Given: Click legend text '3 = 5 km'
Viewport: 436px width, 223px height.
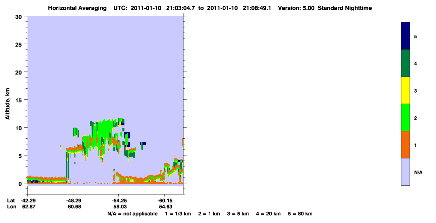Looking at the screenshot, I should (x=238, y=214).
